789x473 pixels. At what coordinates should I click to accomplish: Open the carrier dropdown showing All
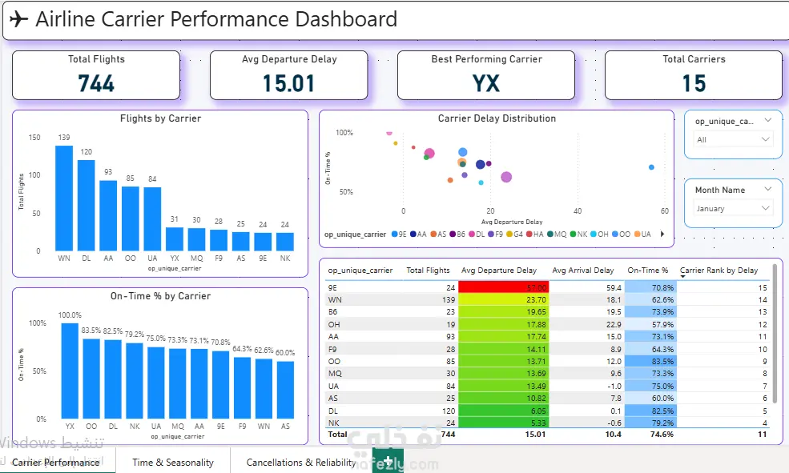[733, 139]
